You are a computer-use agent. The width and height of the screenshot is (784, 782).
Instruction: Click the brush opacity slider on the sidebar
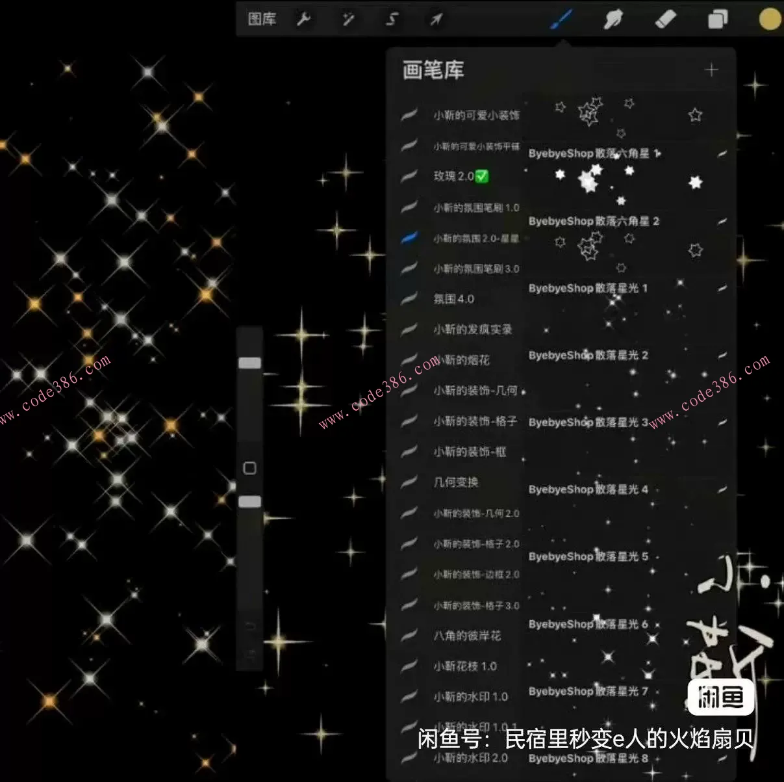click(x=250, y=501)
